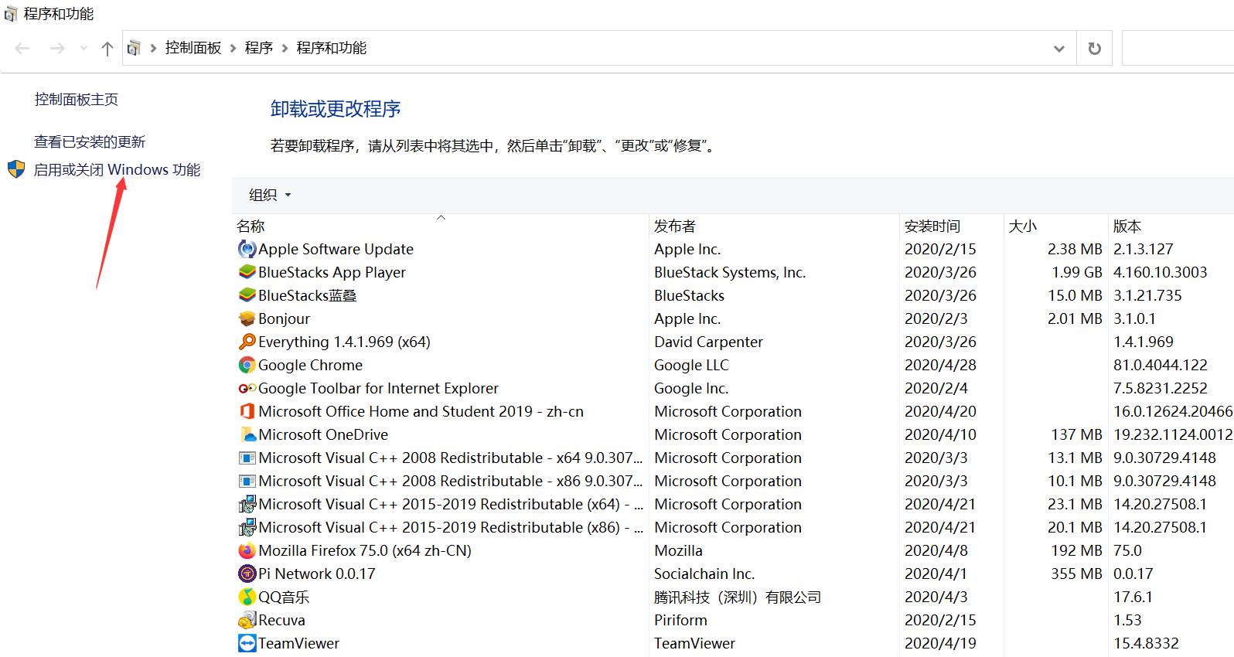Go up one folder level arrow
Image resolution: width=1234 pixels, height=657 pixels.
(x=107, y=49)
